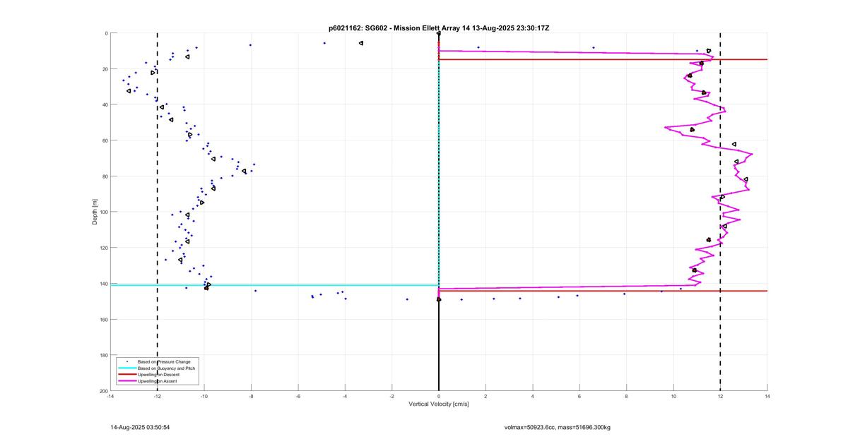Click legend entry "Based on Buoyancy and Pitch"
Viewport: 848px width, 439px height.
click(x=167, y=368)
